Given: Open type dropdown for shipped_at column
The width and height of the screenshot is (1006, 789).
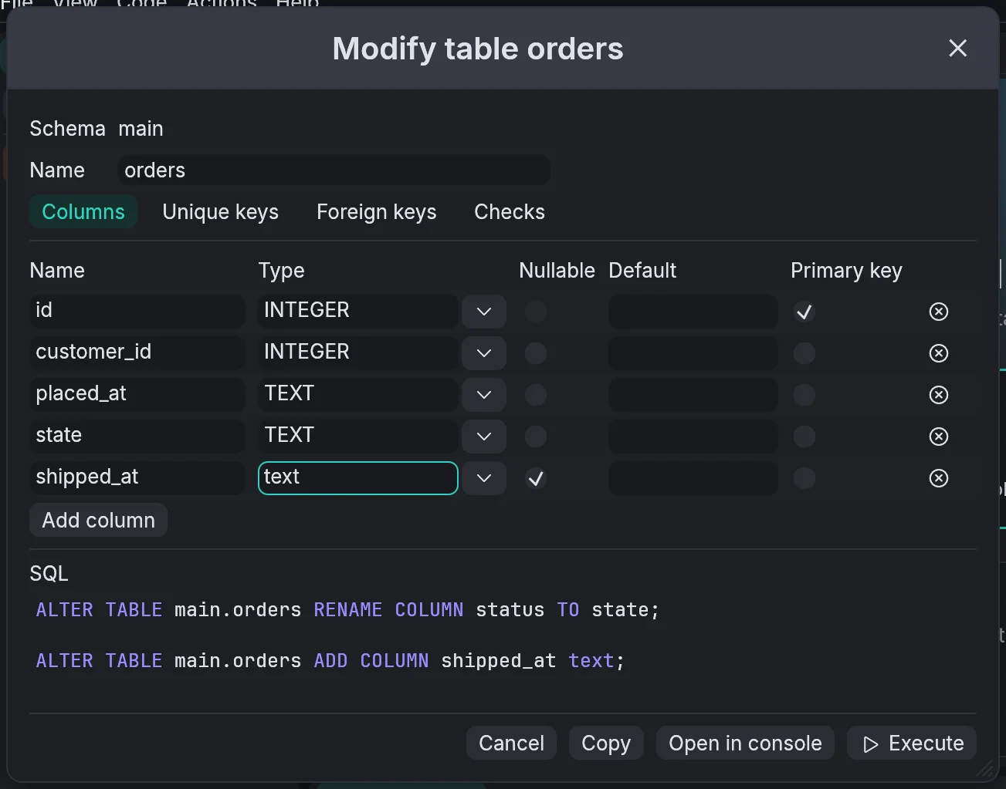Looking at the screenshot, I should coord(484,478).
